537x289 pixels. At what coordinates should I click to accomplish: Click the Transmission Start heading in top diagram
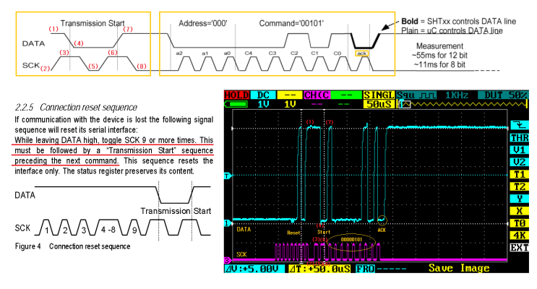click(93, 23)
